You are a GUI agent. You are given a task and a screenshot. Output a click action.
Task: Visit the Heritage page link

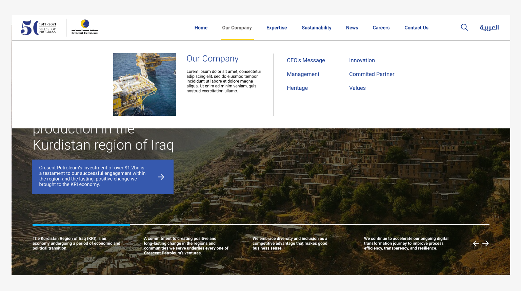pyautogui.click(x=297, y=88)
